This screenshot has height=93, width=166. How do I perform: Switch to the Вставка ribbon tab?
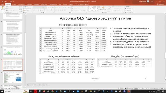(x=14, y=4)
